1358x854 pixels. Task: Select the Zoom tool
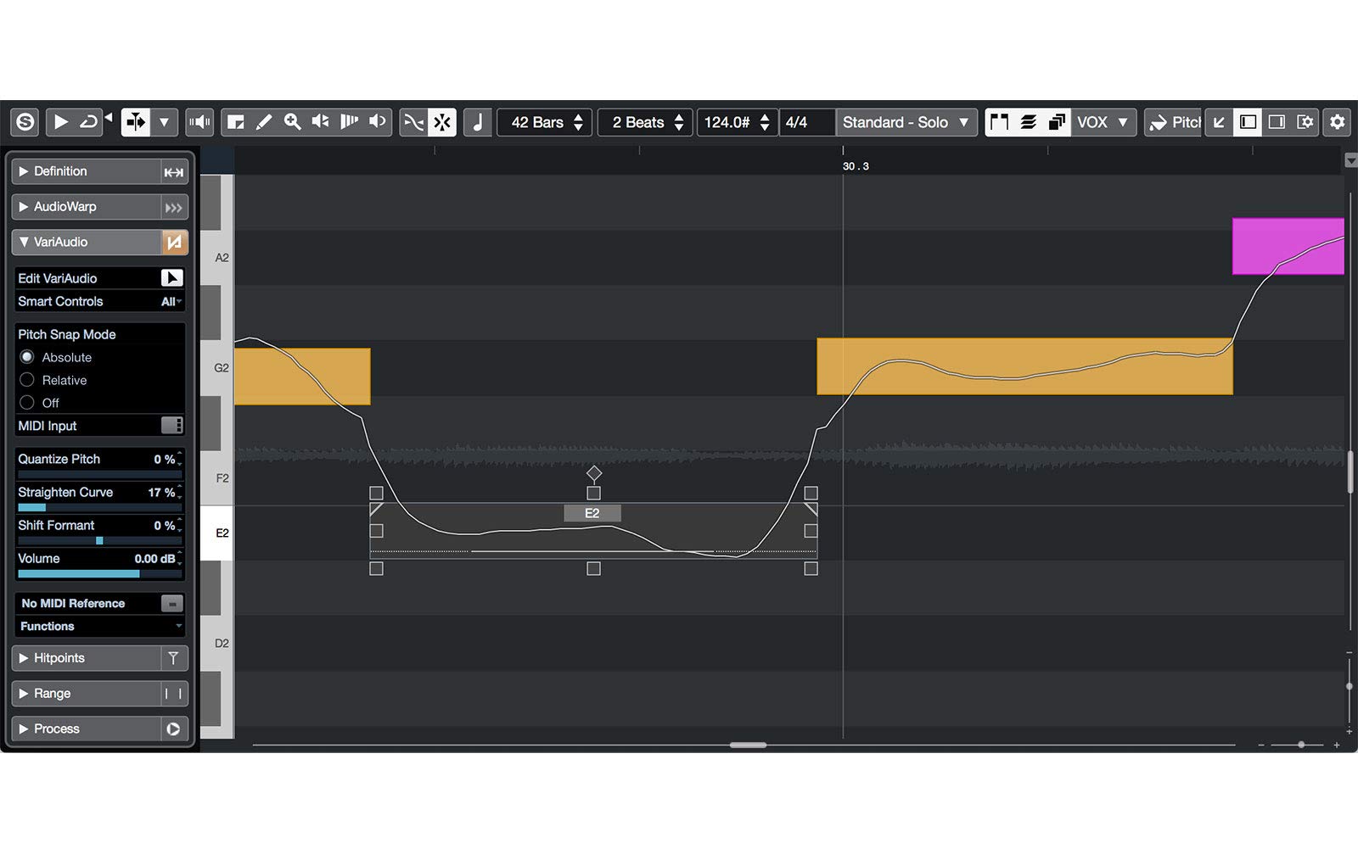[292, 122]
